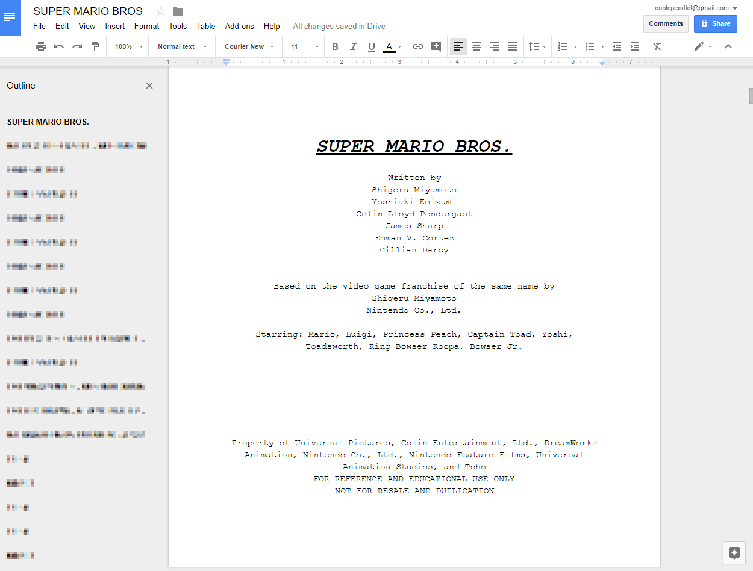Open the Add-ons menu
The height and width of the screenshot is (571, 753).
click(239, 26)
